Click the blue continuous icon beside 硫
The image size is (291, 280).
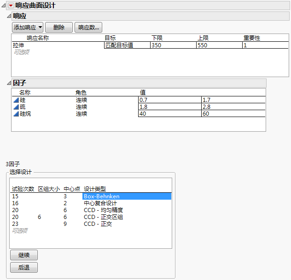[16, 106]
